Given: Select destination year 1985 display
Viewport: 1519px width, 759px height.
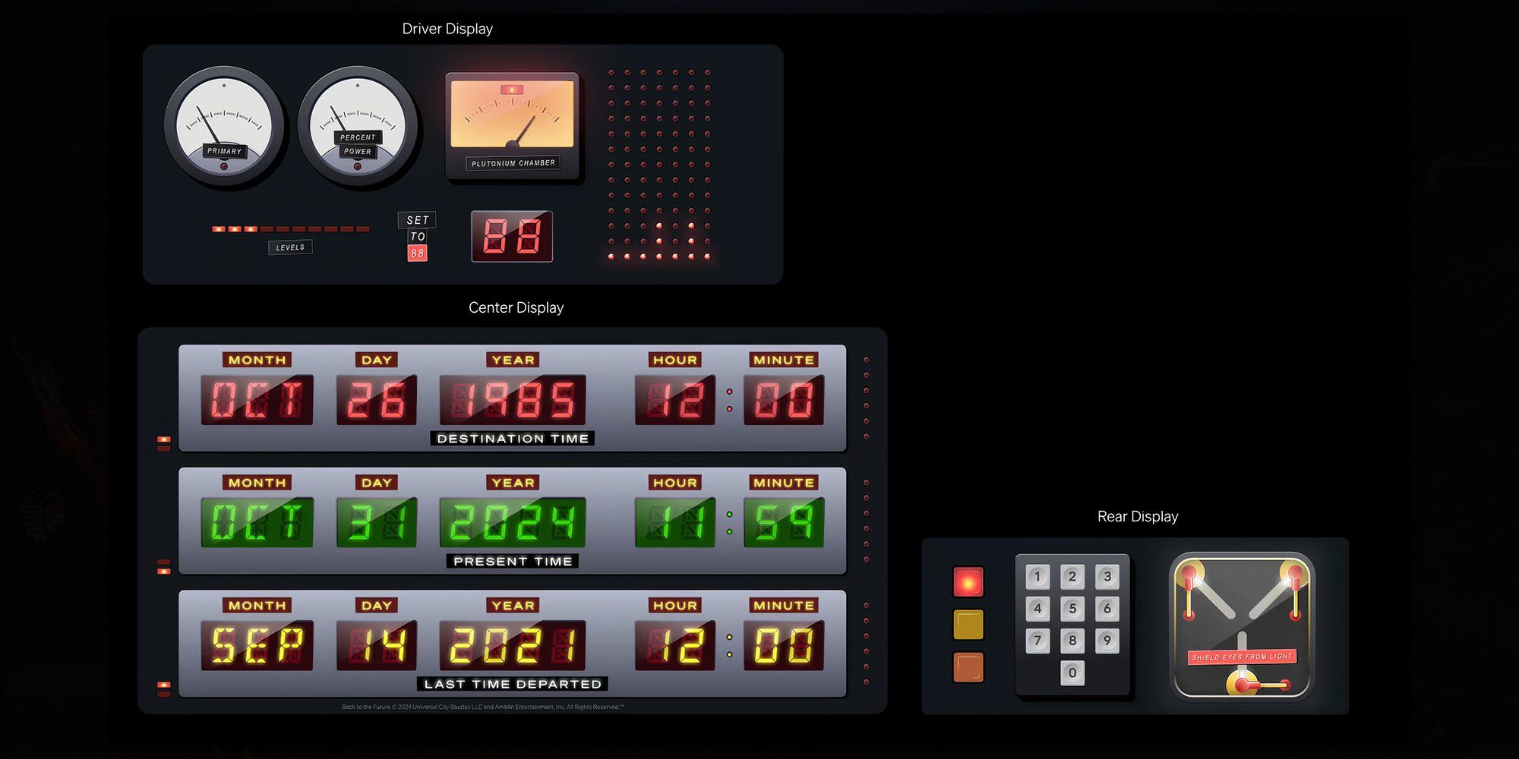Looking at the screenshot, I should click(x=513, y=400).
